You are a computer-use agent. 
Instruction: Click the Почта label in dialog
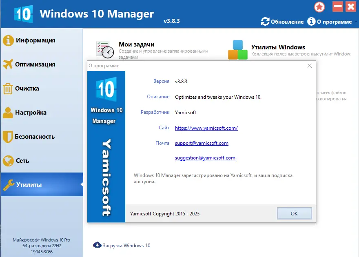tap(162, 143)
